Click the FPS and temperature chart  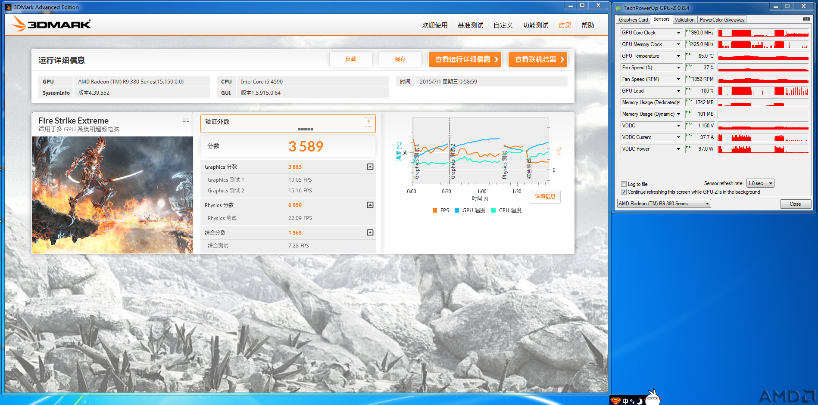[481, 151]
